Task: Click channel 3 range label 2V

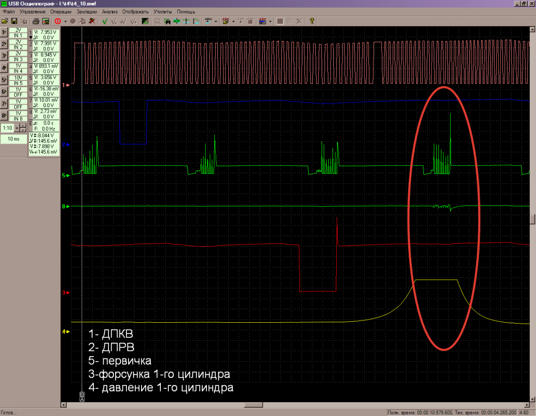Action: point(18,54)
